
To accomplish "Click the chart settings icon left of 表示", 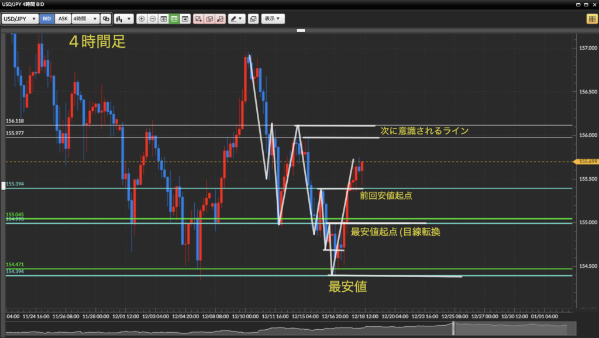I will point(253,19).
